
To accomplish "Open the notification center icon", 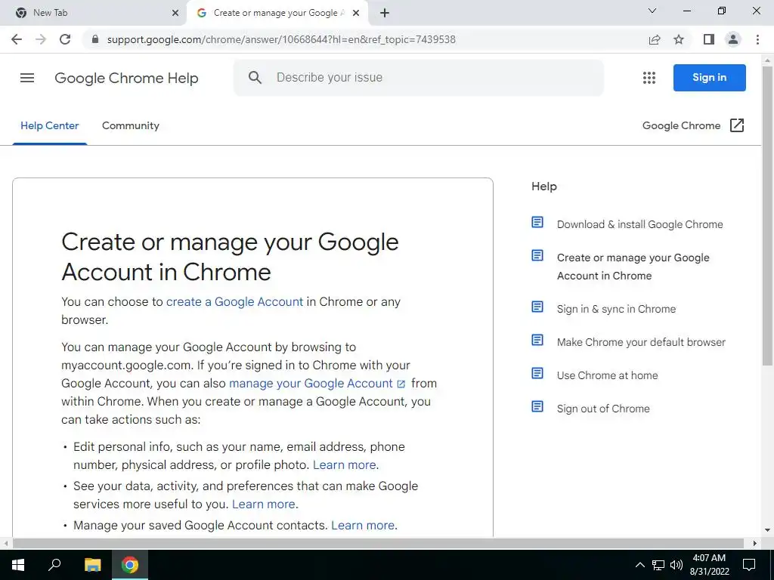I will point(749,565).
